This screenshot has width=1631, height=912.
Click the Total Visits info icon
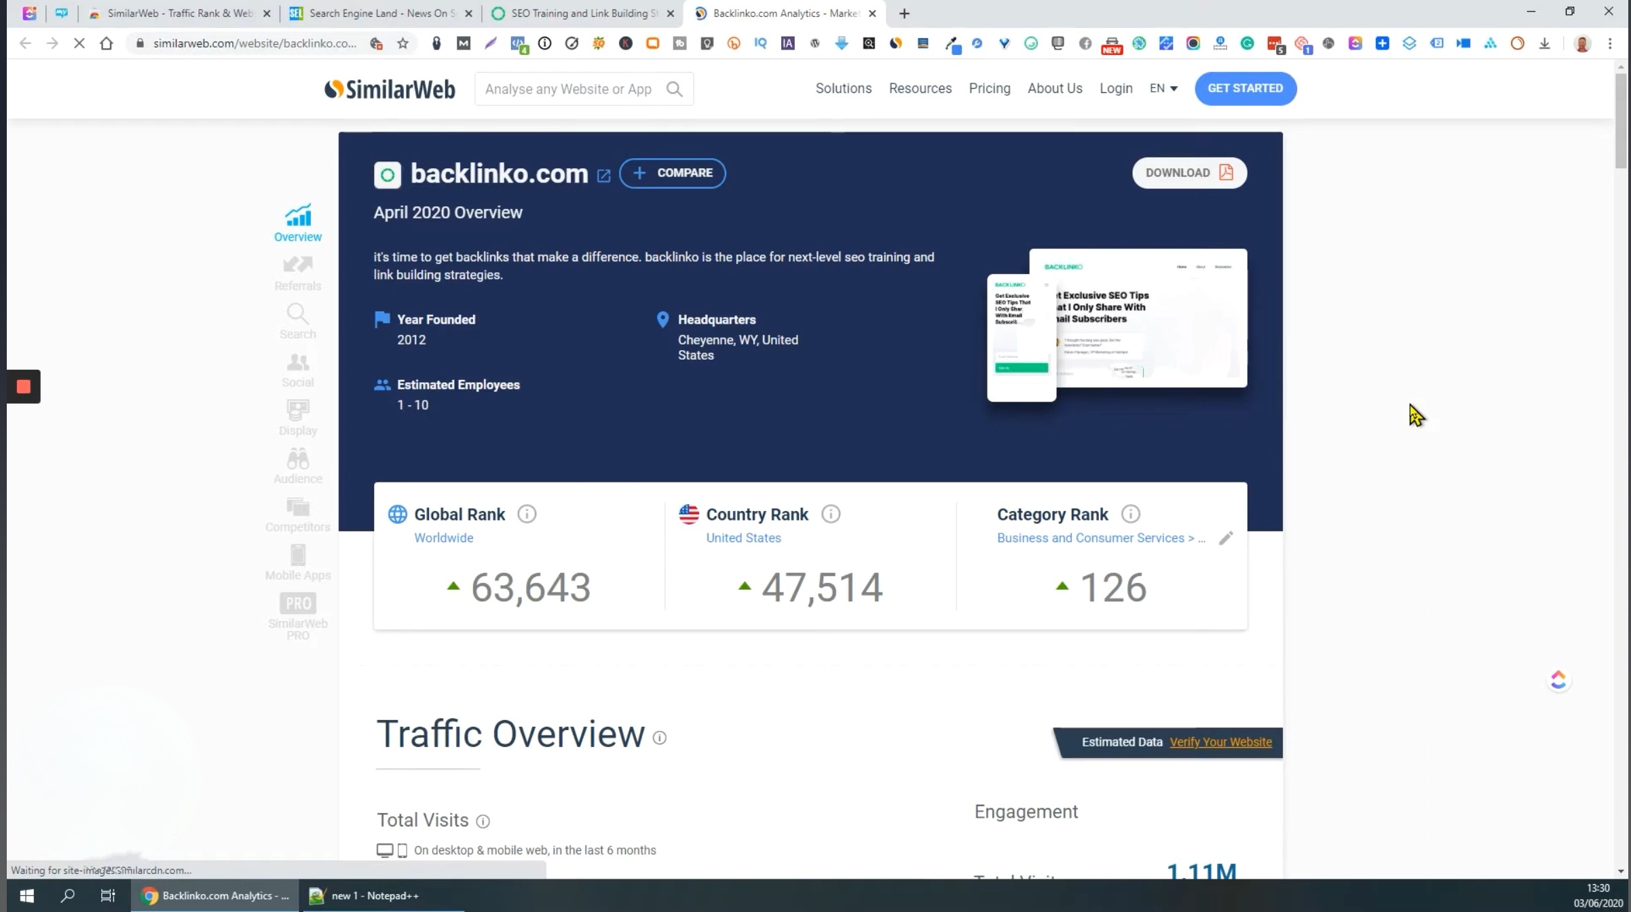click(x=483, y=822)
